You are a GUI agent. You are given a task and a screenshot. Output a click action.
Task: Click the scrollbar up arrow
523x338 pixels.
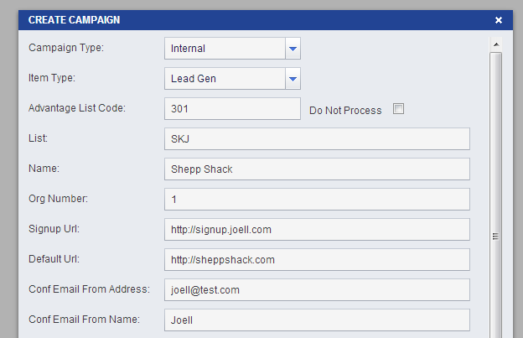coord(496,44)
